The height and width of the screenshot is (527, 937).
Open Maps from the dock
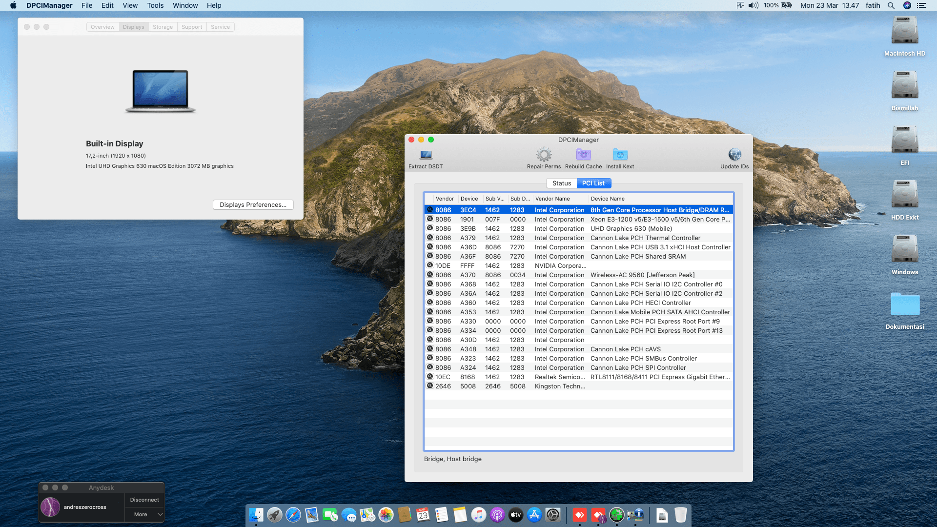pos(367,515)
